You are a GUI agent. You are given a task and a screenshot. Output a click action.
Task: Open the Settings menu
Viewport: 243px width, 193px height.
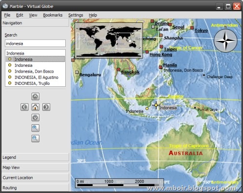(75, 15)
